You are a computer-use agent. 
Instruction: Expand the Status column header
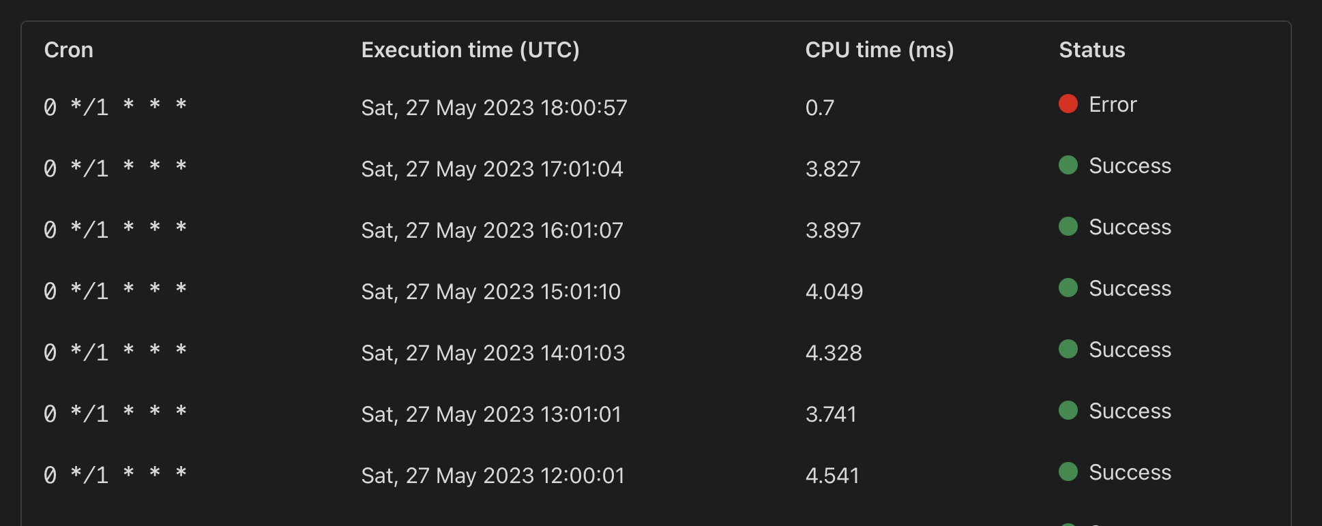point(1091,49)
